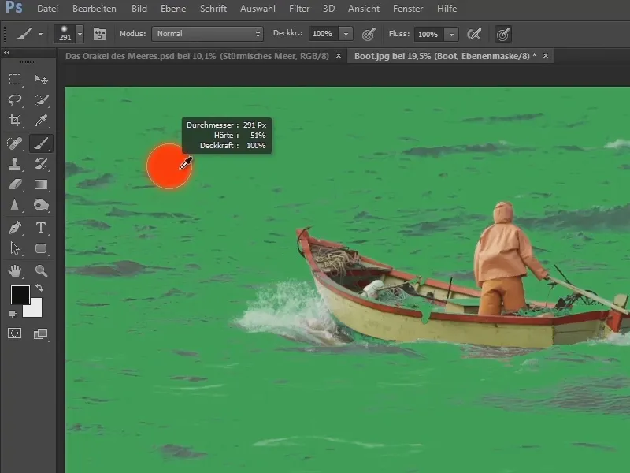Collapse the toolbox with double arrows
Viewport: 630px width, 473px height.
coord(7,52)
